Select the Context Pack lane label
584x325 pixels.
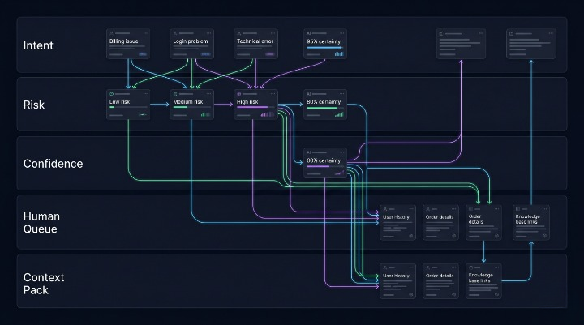(x=44, y=284)
